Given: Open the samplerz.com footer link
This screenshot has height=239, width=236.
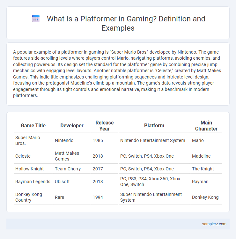Looking at the screenshot, I should point(214,224).
